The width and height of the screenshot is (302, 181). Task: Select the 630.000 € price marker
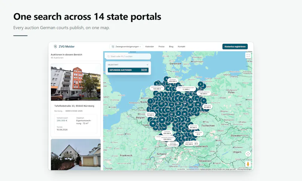point(173,80)
